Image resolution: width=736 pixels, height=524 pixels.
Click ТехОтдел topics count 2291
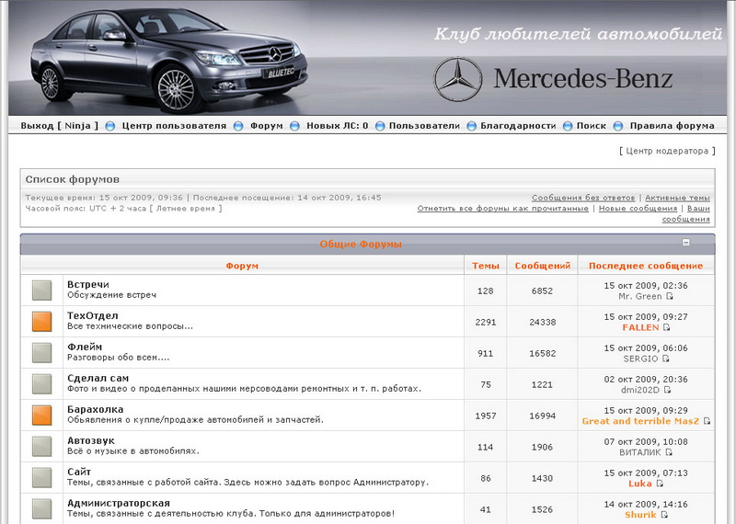click(x=486, y=322)
